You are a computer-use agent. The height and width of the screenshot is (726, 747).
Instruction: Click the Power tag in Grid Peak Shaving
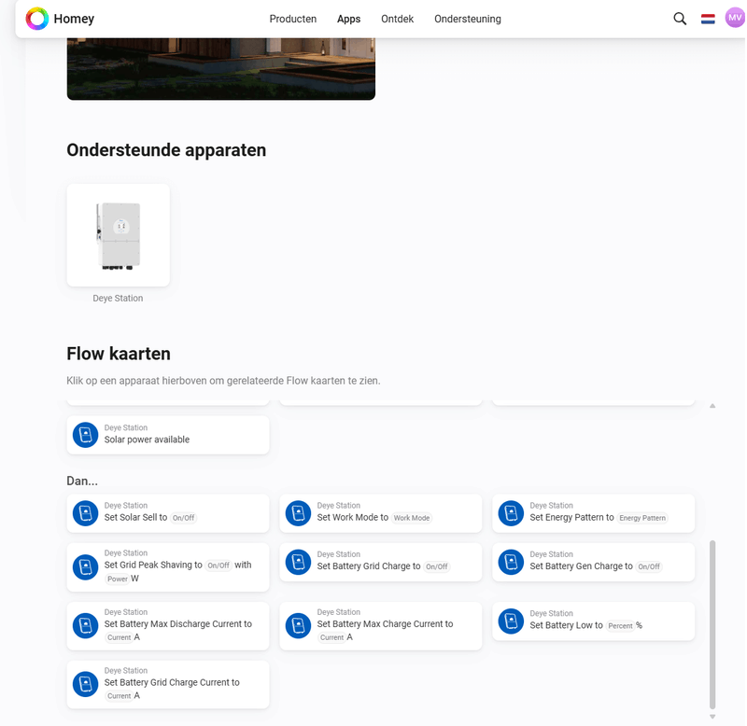point(118,579)
